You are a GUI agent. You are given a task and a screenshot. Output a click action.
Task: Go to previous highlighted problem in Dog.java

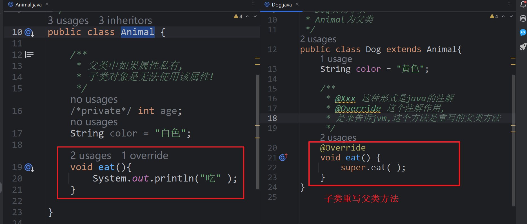pyautogui.click(x=503, y=16)
